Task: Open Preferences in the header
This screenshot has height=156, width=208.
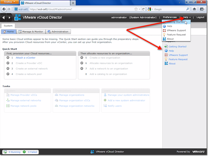Action: 170,17
